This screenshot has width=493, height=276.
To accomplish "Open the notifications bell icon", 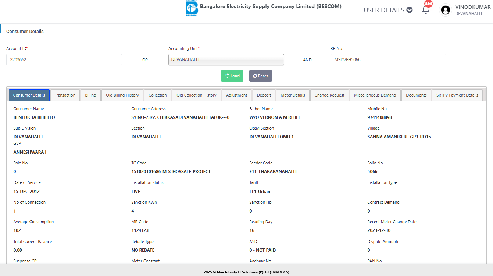I will coord(426,10).
